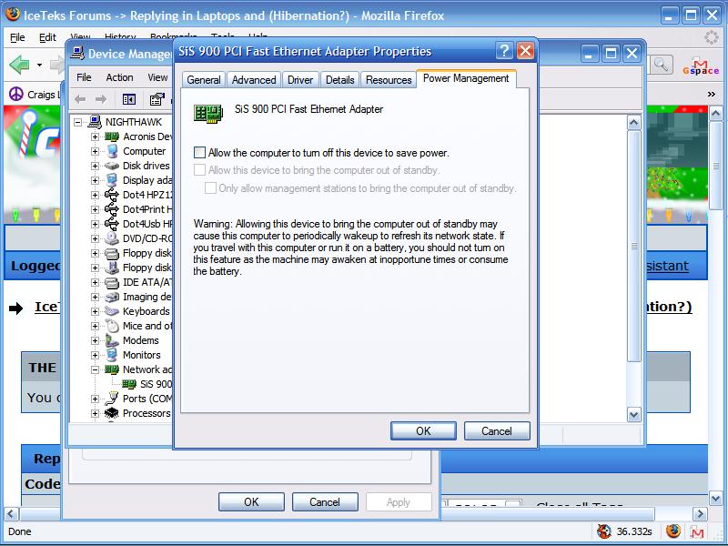728x546 pixels.
Task: Click the Monitors icon in the tree
Action: tap(112, 355)
